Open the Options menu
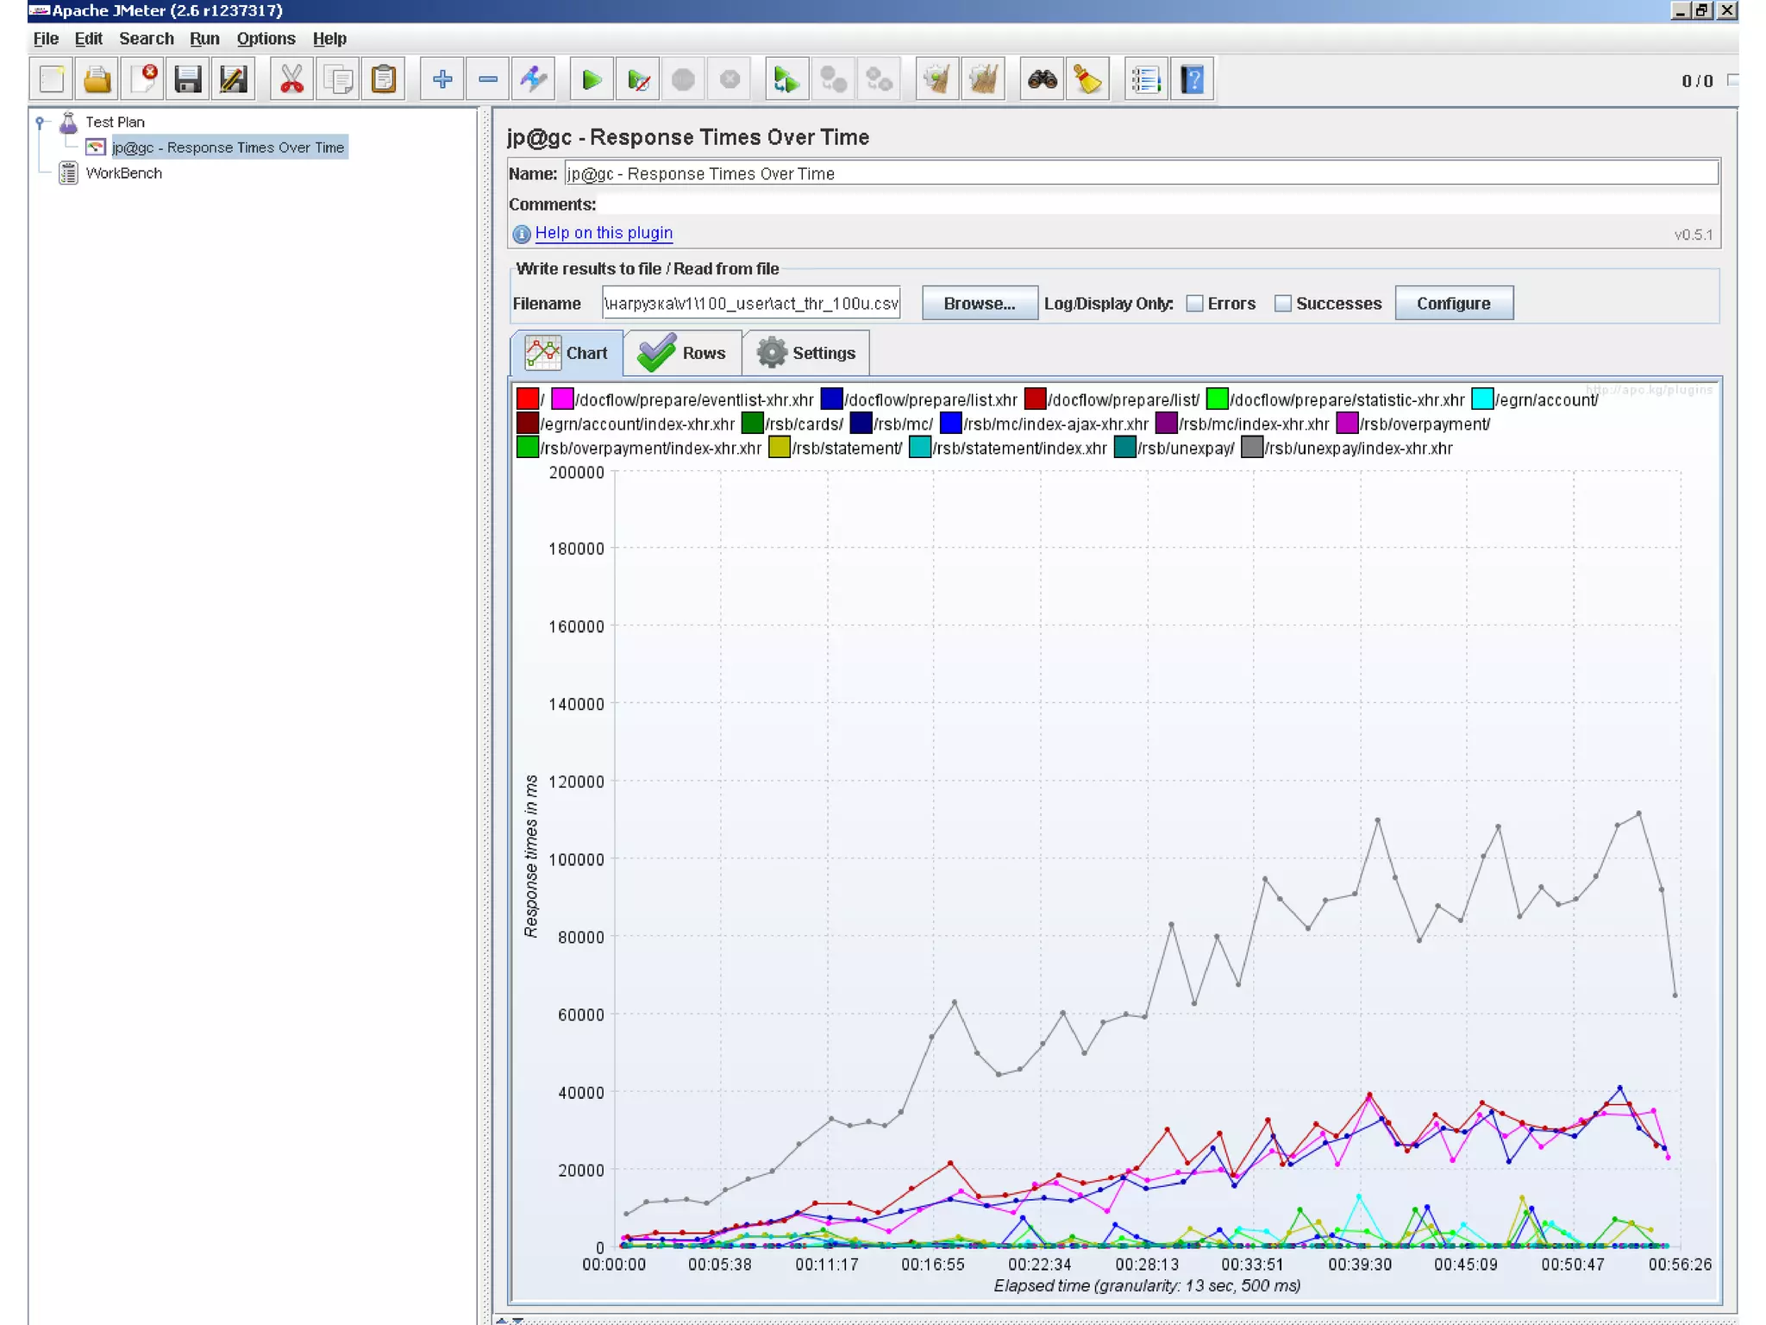The height and width of the screenshot is (1325, 1766). tap(266, 39)
